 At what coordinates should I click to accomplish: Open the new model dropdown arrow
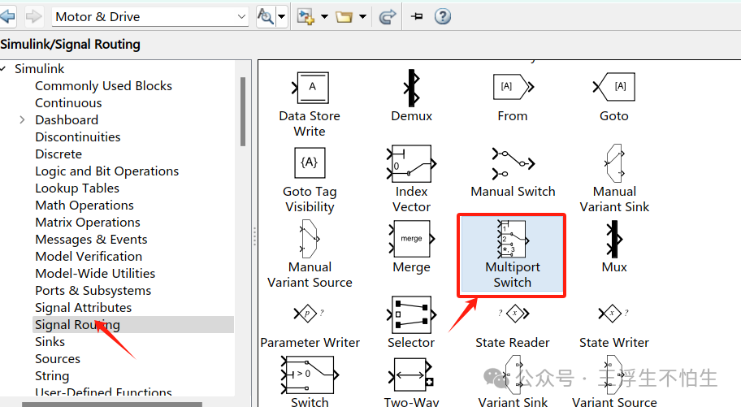324,16
